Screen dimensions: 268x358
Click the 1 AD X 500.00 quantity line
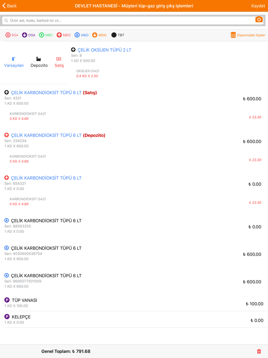83,61
